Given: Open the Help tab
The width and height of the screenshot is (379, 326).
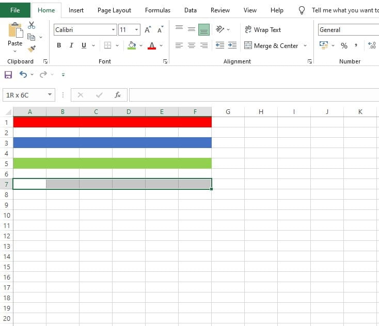Looking at the screenshot, I should (277, 10).
